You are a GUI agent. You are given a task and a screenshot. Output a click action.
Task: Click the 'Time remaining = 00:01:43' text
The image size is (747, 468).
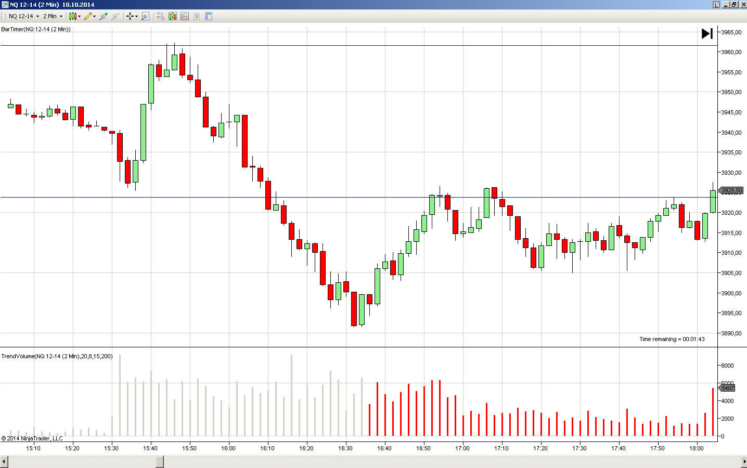click(672, 339)
